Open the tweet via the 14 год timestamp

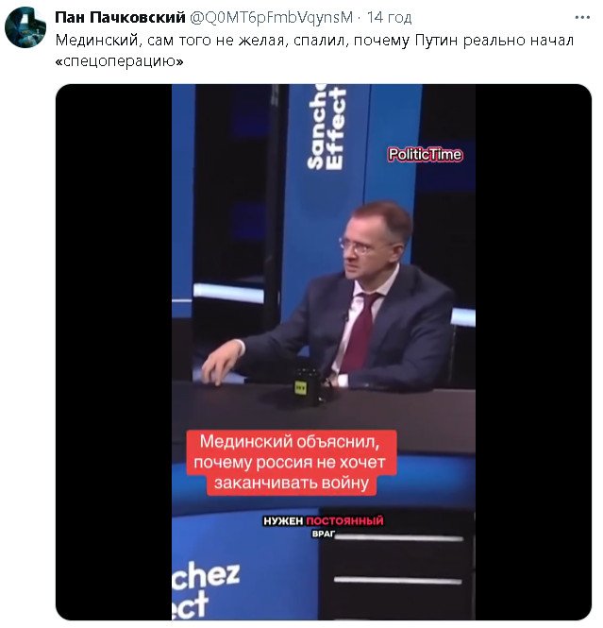[x=389, y=18]
